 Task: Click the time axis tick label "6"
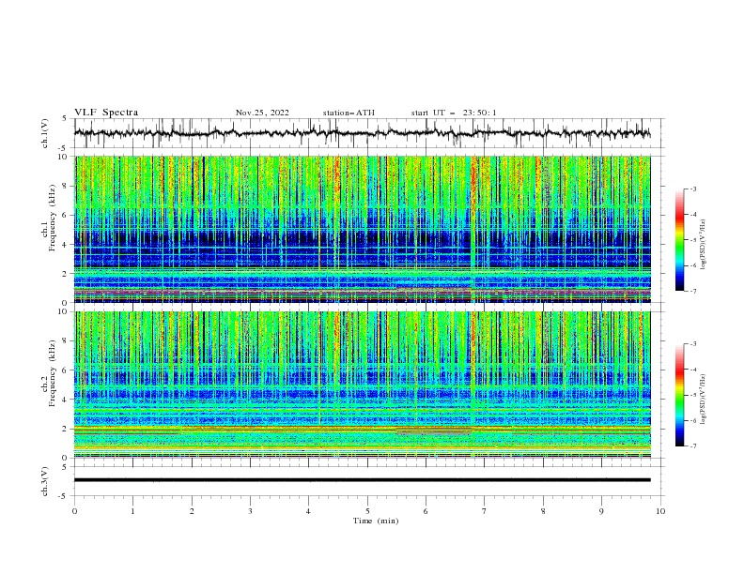[x=426, y=511]
